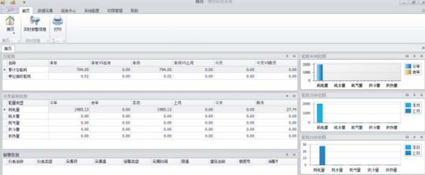Image resolution: width=425 pixels, height=175 pixels.
Task: Open 实时报警信息 megaphone icon
Action: [35, 21]
